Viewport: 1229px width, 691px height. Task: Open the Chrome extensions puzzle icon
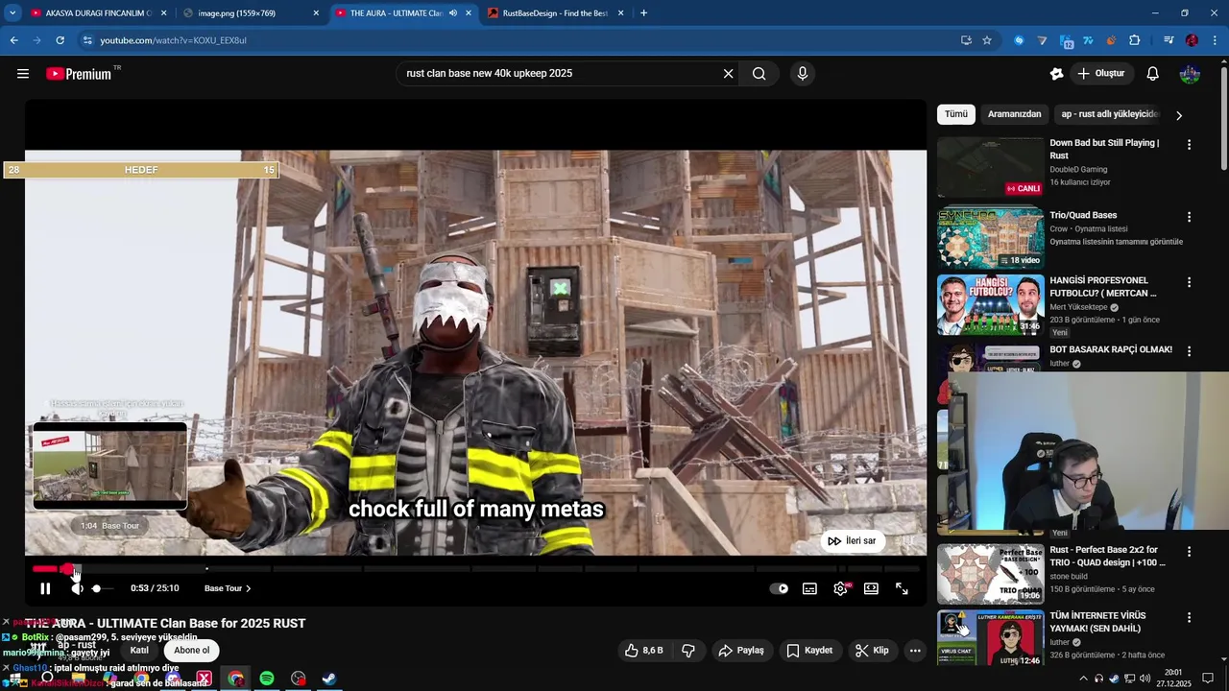coord(1135,40)
